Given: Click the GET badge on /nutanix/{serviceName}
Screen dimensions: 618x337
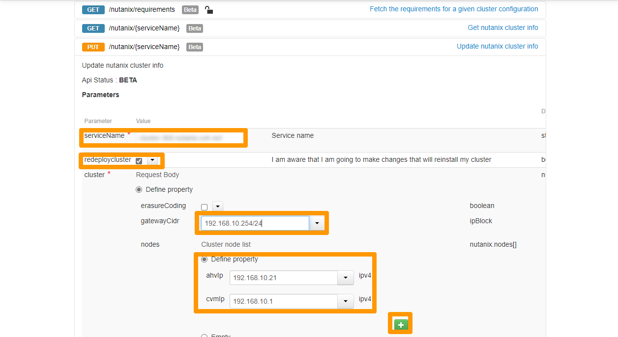Looking at the screenshot, I should (x=93, y=28).
